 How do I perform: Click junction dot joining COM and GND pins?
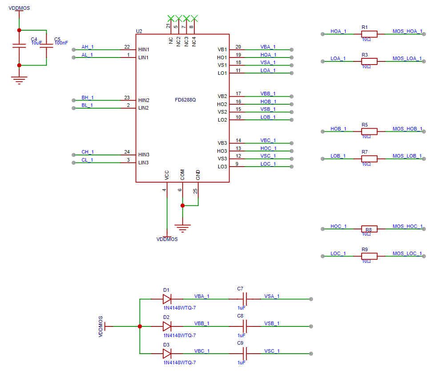point(183,205)
